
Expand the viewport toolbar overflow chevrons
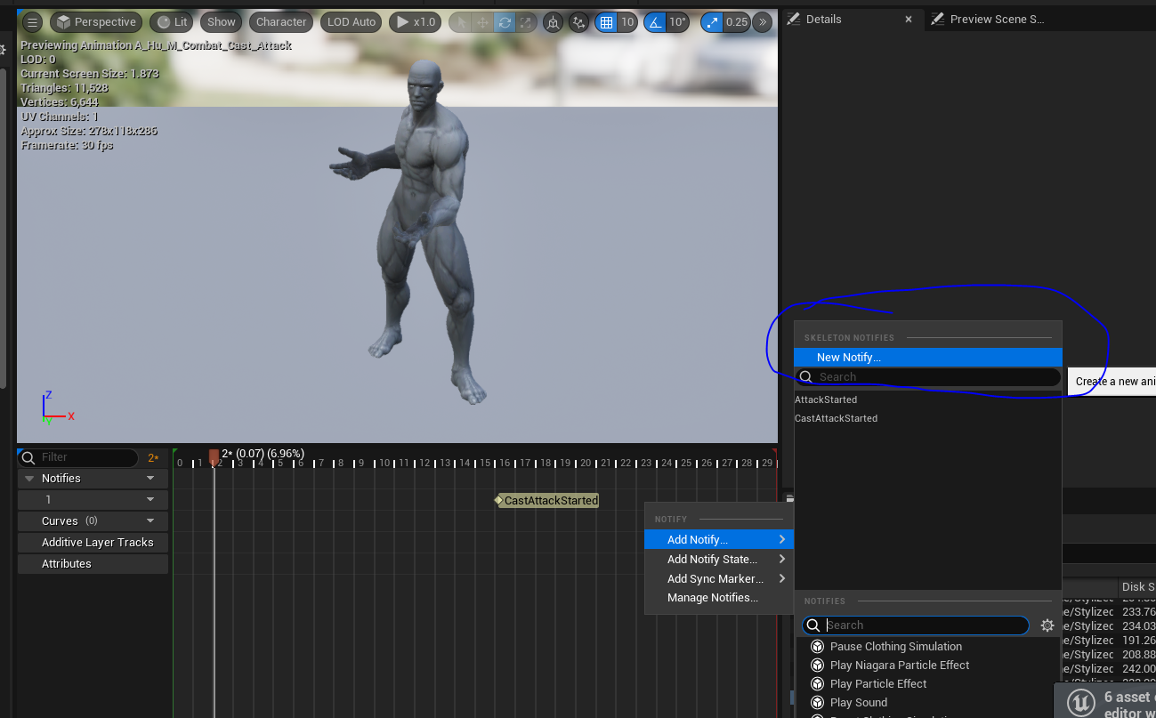click(762, 22)
